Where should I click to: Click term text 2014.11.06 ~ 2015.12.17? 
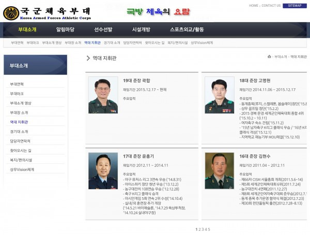click(274, 90)
